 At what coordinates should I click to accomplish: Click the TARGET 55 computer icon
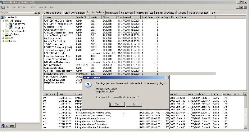click(x=11, y=24)
